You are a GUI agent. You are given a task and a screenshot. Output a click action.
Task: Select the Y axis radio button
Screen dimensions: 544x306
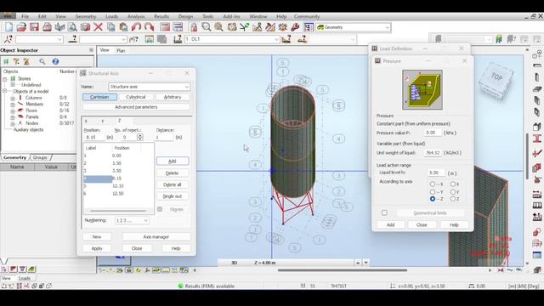pyautogui.click(x=453, y=191)
